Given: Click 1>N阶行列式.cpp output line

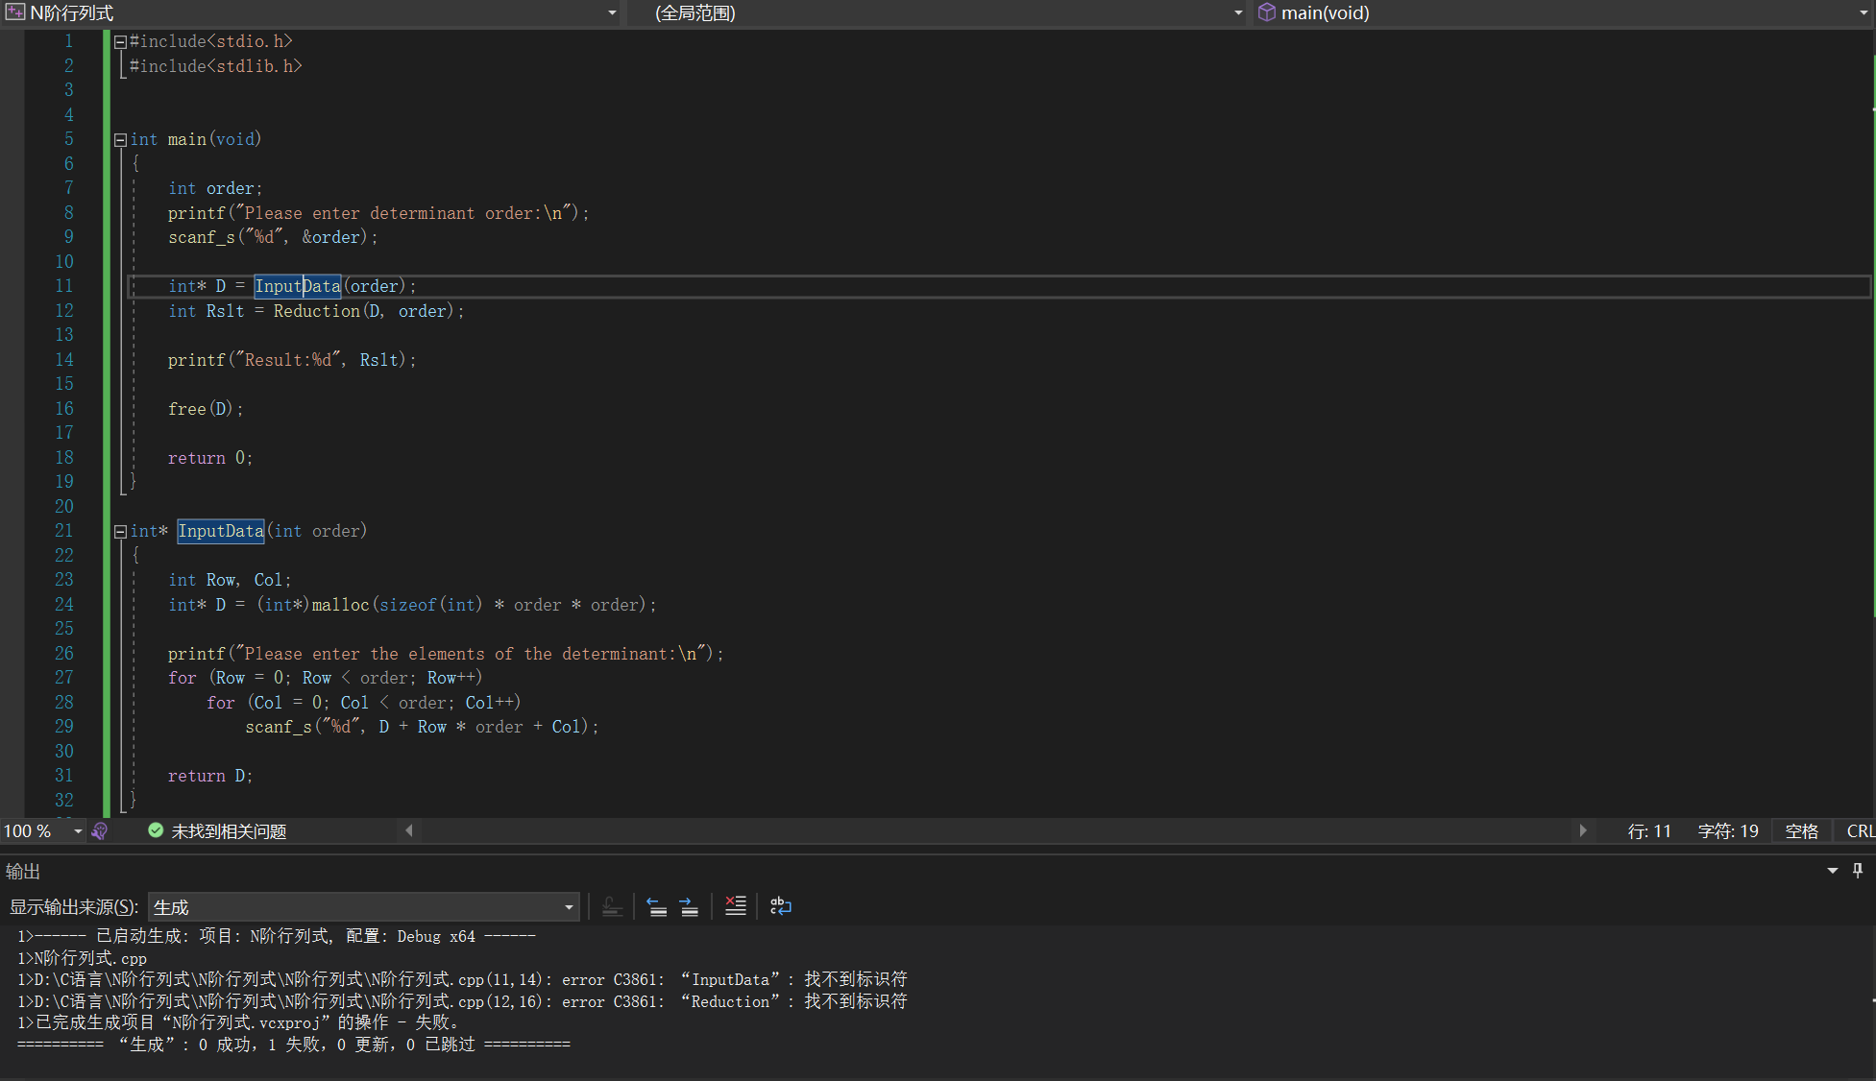Looking at the screenshot, I should 83,958.
